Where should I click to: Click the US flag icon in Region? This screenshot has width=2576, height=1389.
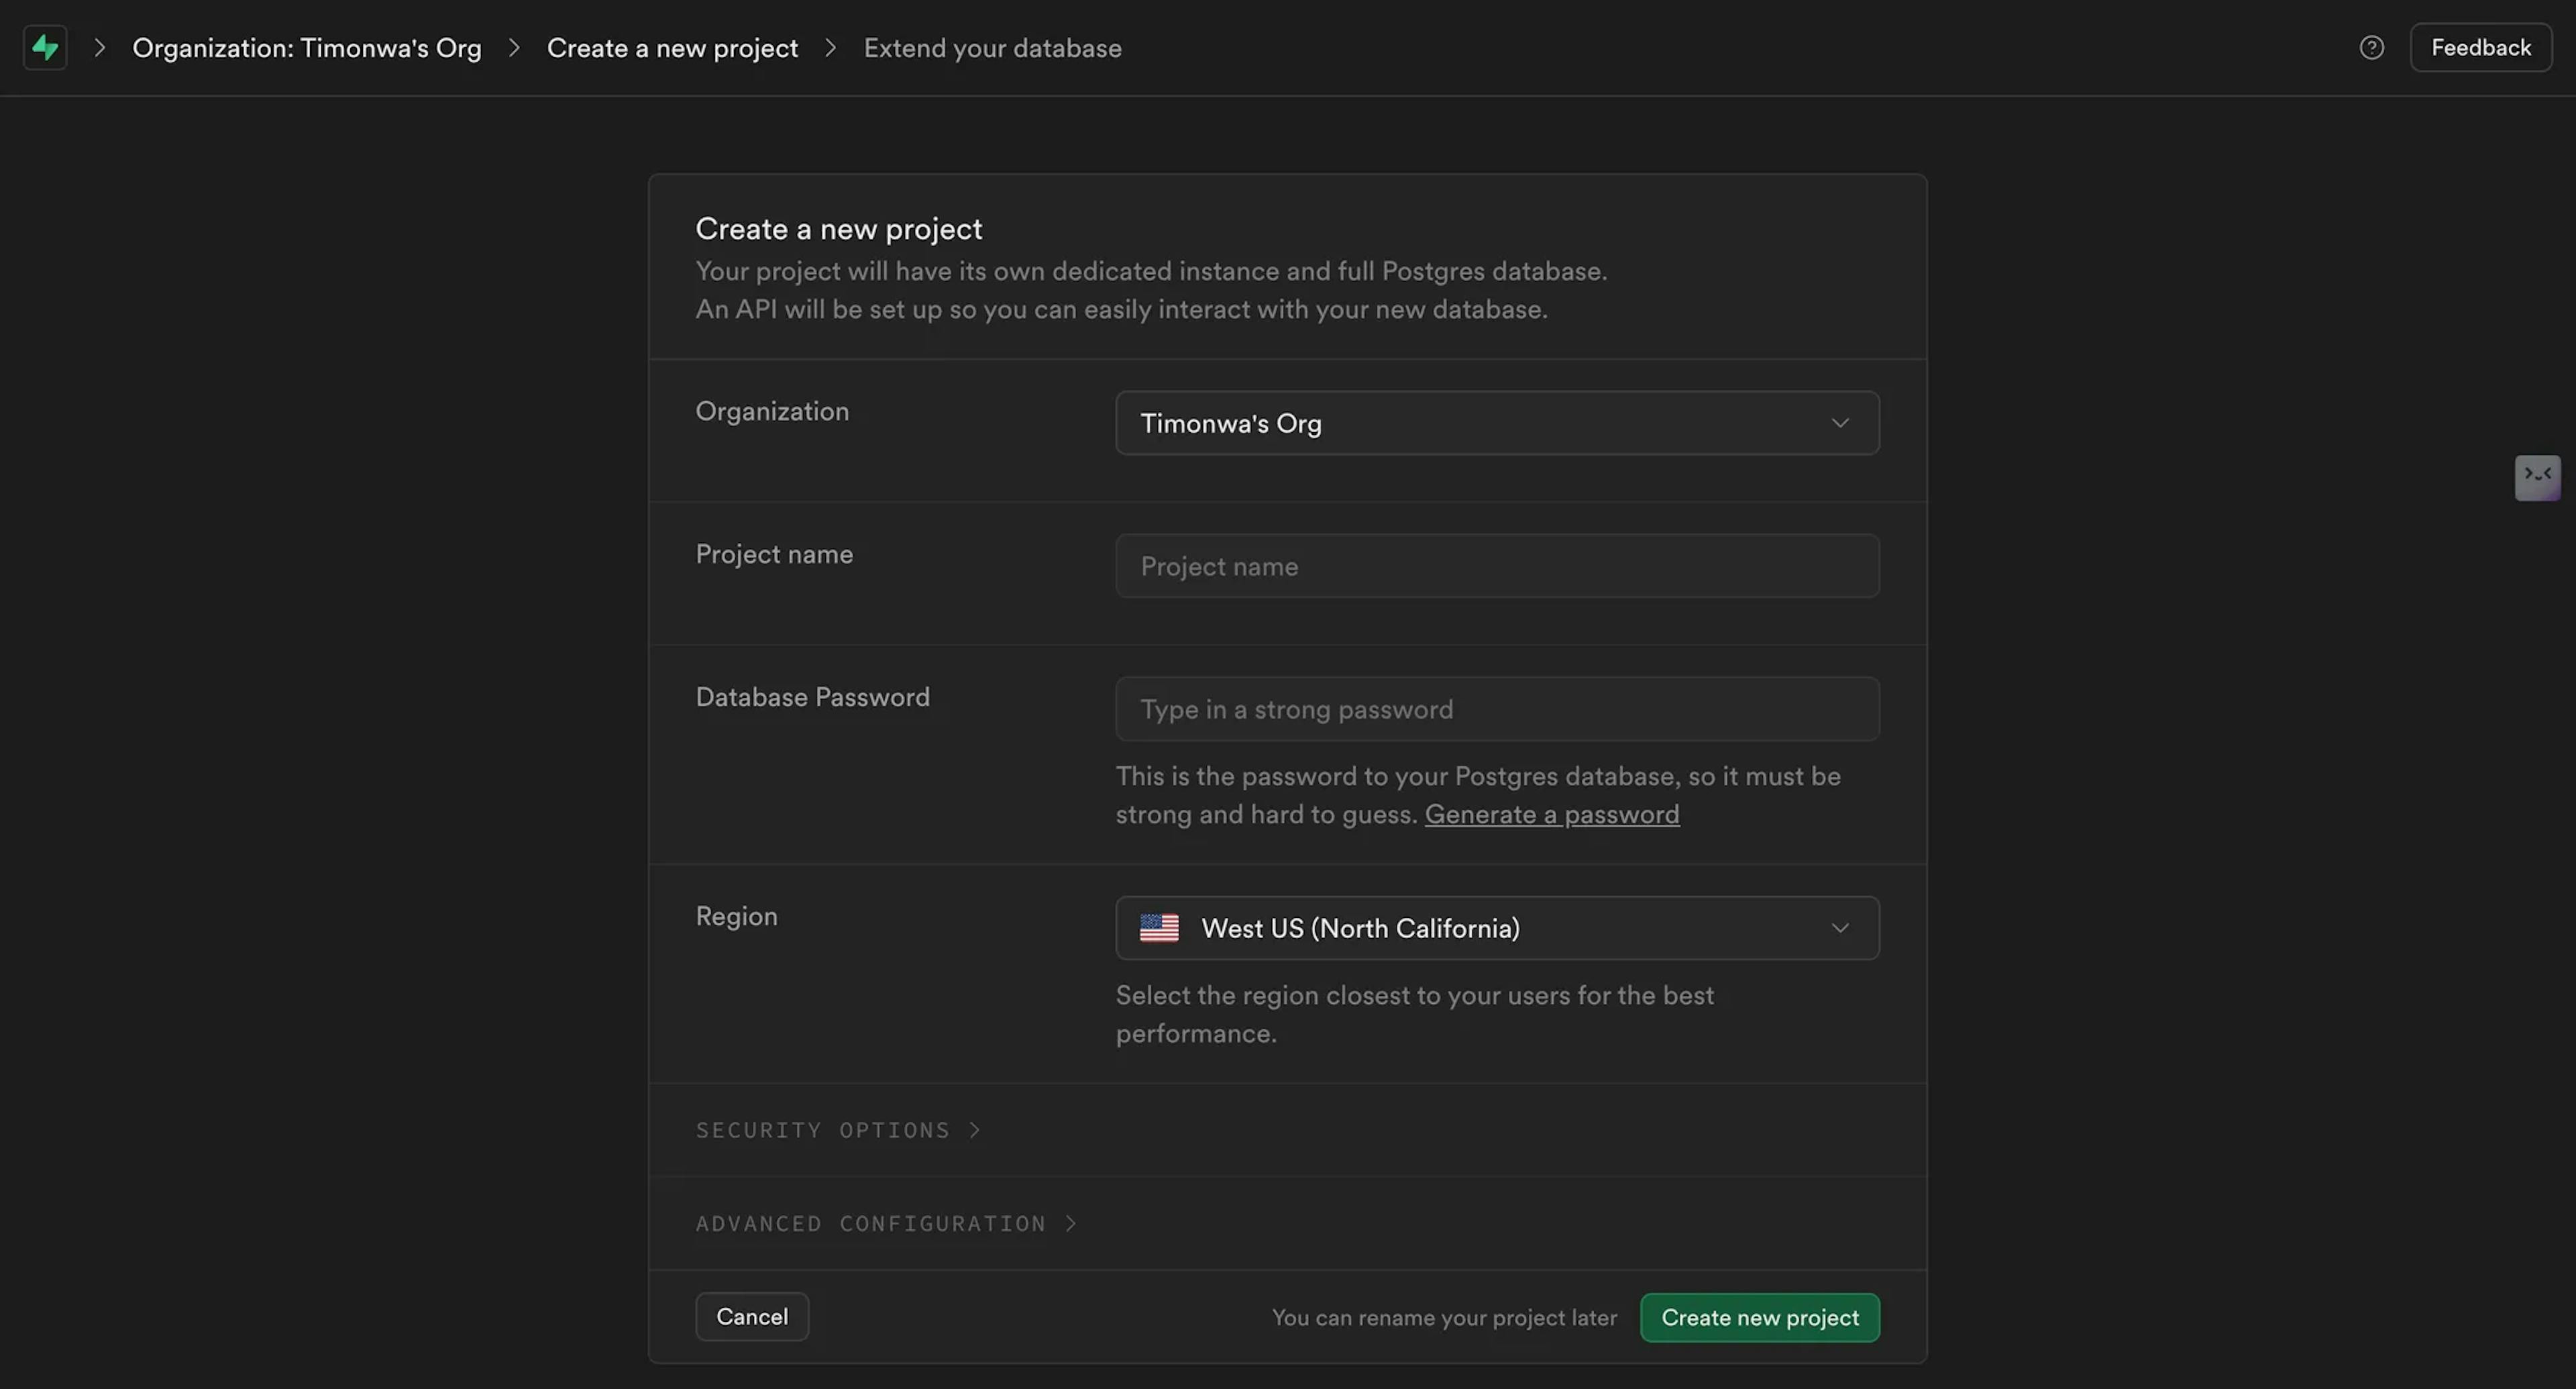(x=1159, y=928)
